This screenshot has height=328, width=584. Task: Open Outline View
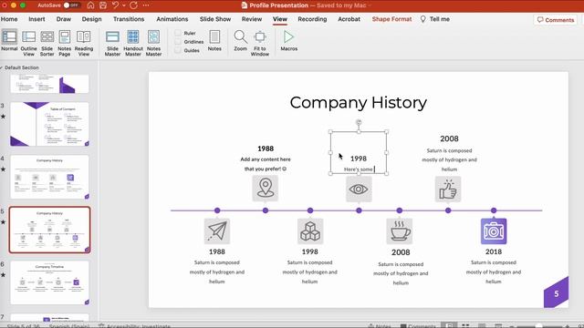(x=28, y=43)
